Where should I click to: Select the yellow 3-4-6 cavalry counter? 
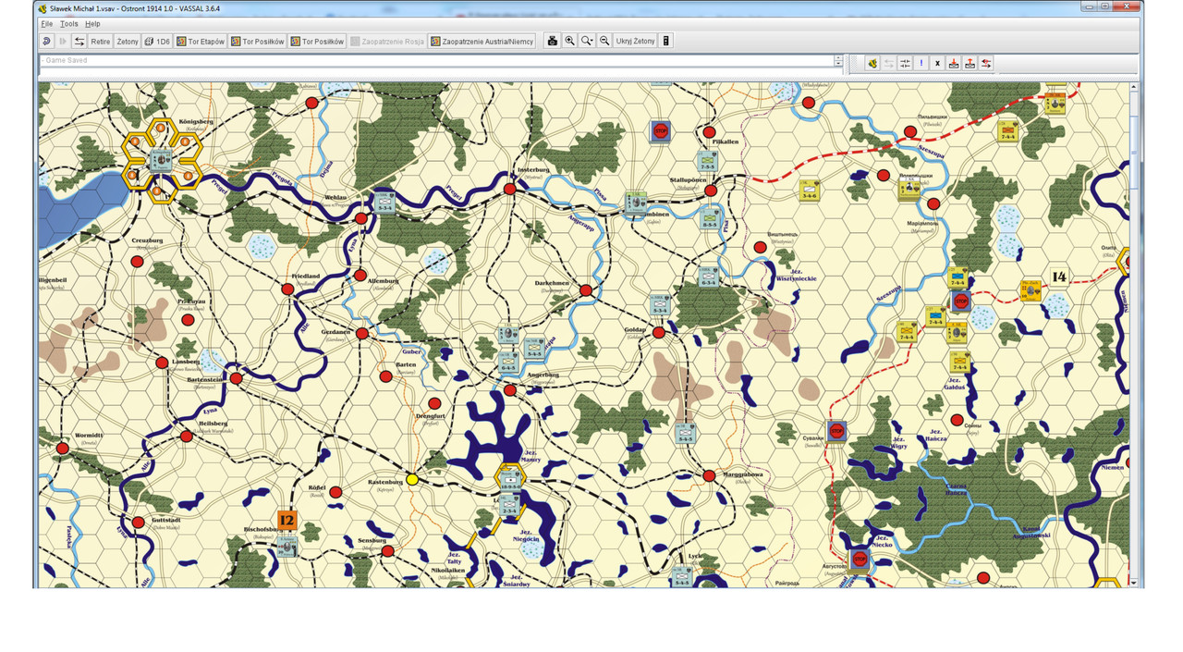click(811, 191)
